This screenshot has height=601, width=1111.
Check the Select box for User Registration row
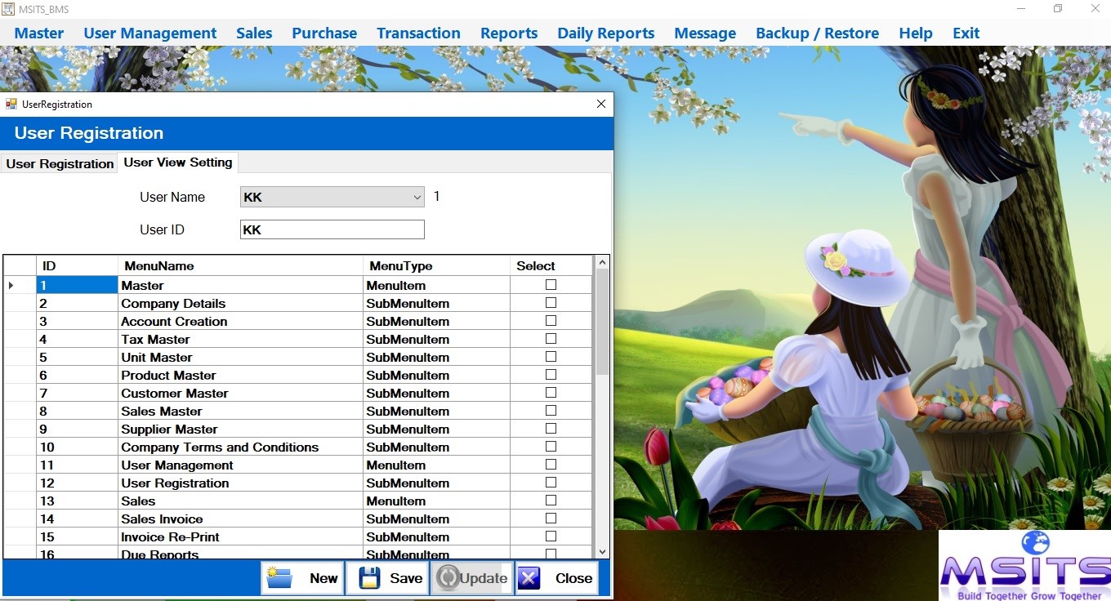coord(551,483)
